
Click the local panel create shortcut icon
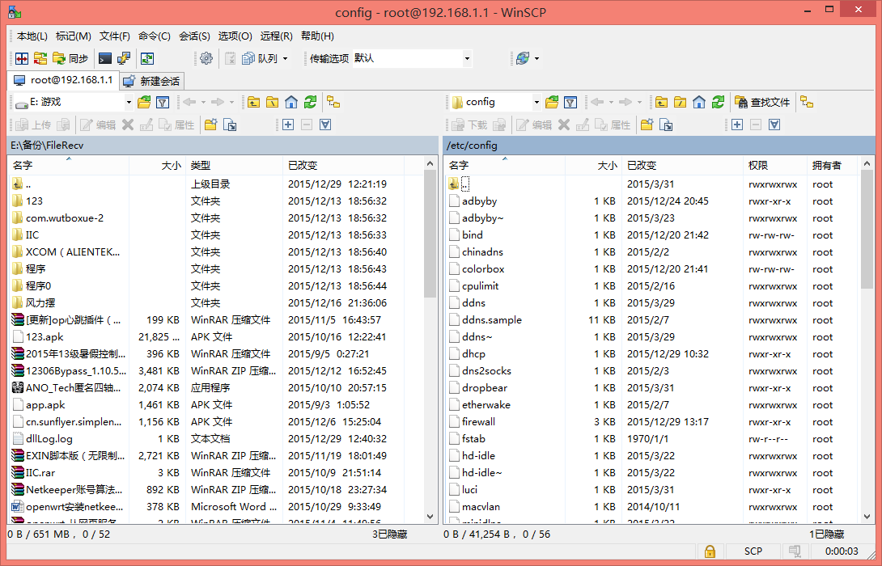coord(230,125)
